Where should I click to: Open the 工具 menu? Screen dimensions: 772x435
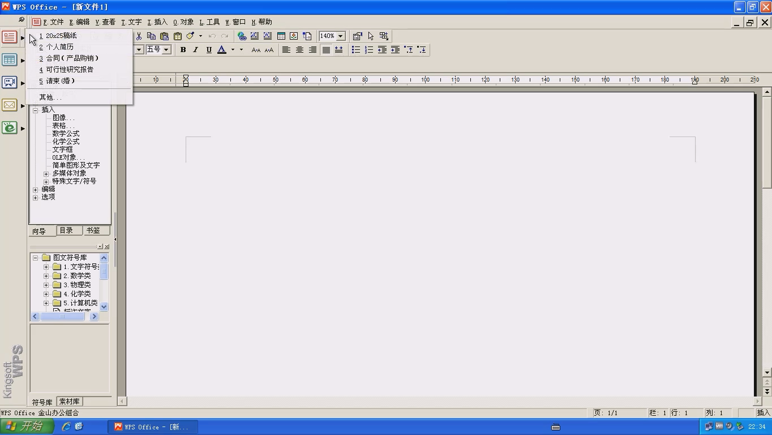coord(209,22)
